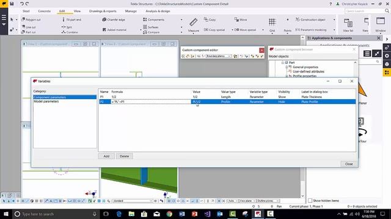Image resolution: width=391 pixels, height=219 pixels.
Task: Select Component parameters category
Action: (x=65, y=97)
